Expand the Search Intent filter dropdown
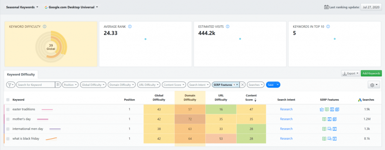 click(x=199, y=85)
